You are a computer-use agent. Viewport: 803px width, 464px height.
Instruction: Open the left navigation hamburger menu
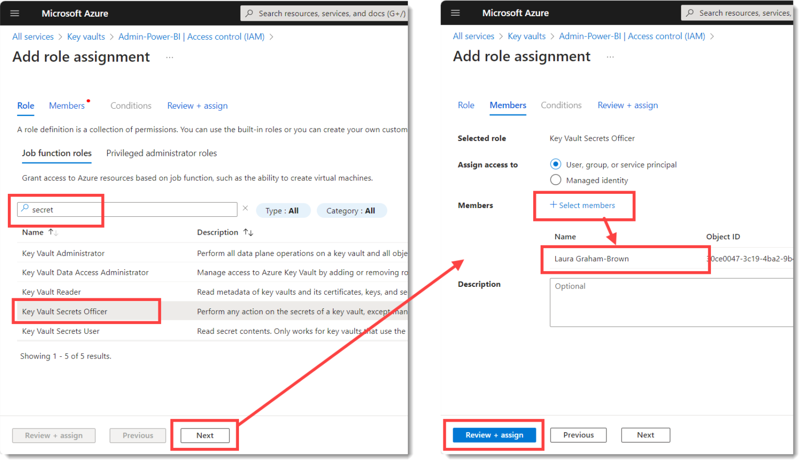pyautogui.click(x=14, y=13)
